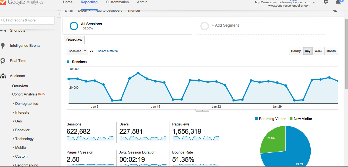This screenshot has width=348, height=167.
Task: Expand the Geo section
Action: (17, 121)
